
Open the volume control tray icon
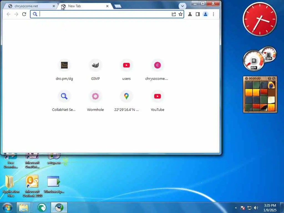click(x=256, y=208)
